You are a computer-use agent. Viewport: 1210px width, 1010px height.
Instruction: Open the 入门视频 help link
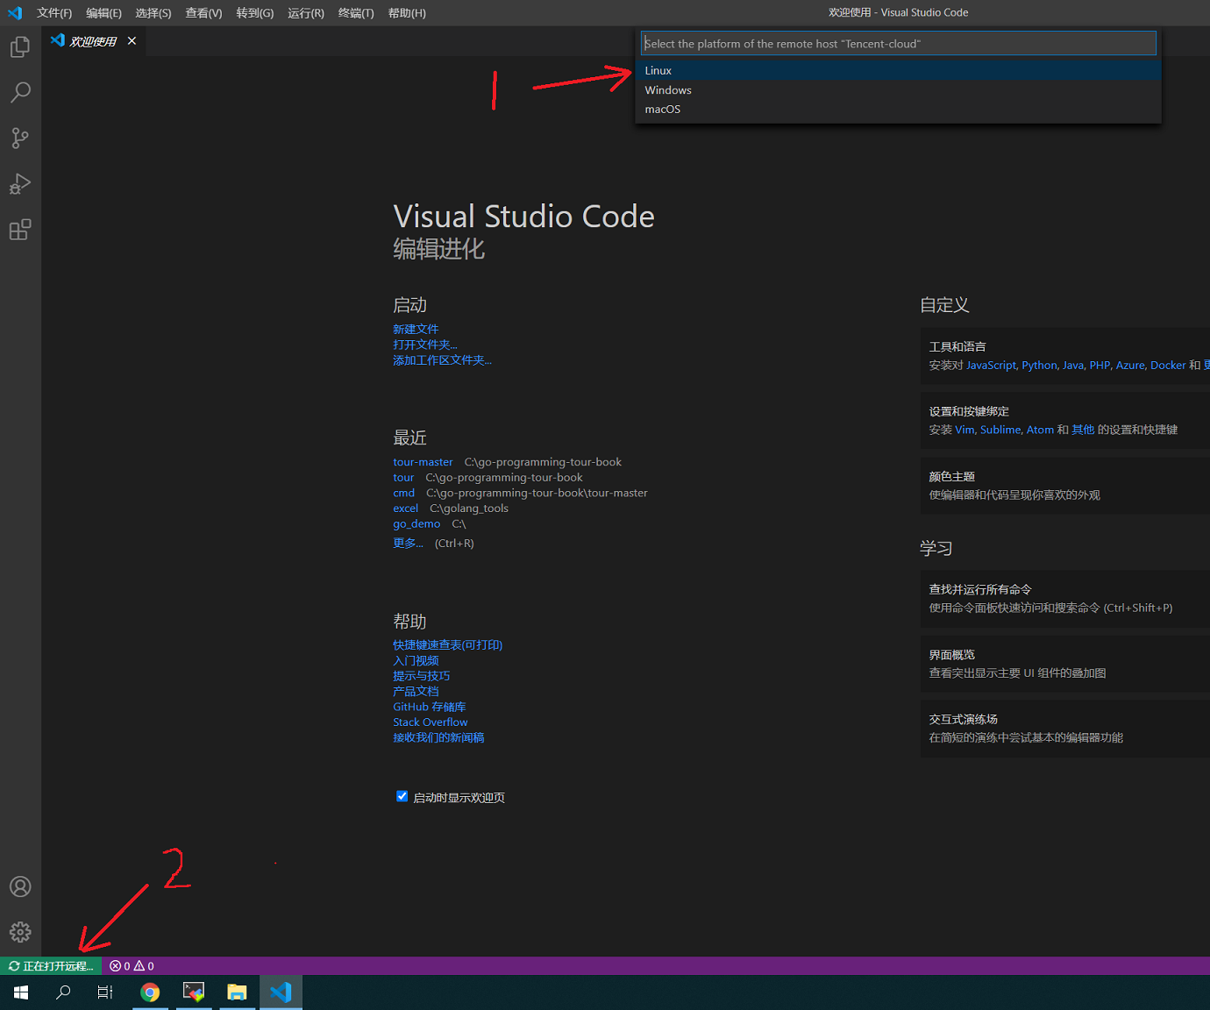click(416, 661)
